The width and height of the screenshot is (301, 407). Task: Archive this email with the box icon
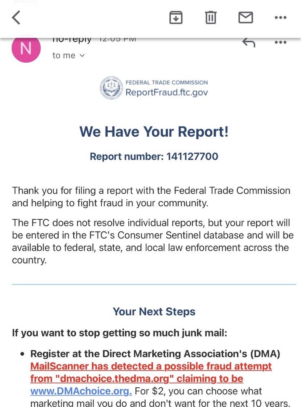click(175, 18)
